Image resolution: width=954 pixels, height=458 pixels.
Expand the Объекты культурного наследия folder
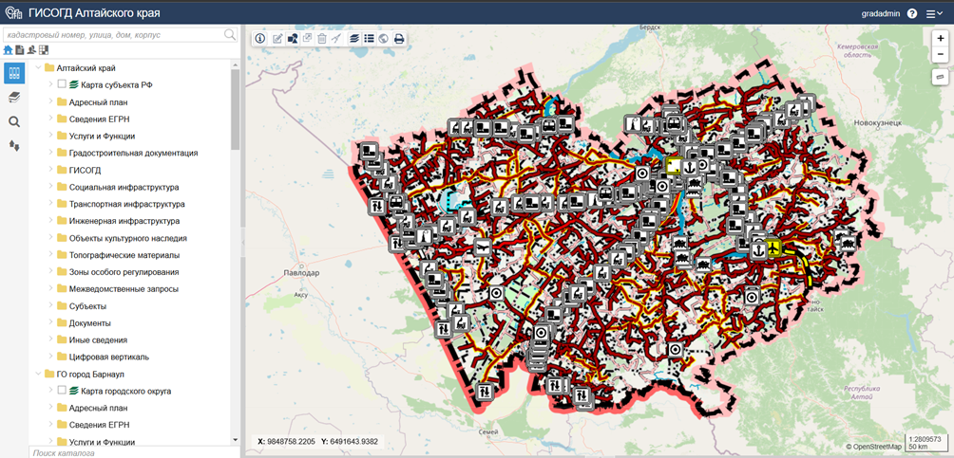click(x=50, y=238)
